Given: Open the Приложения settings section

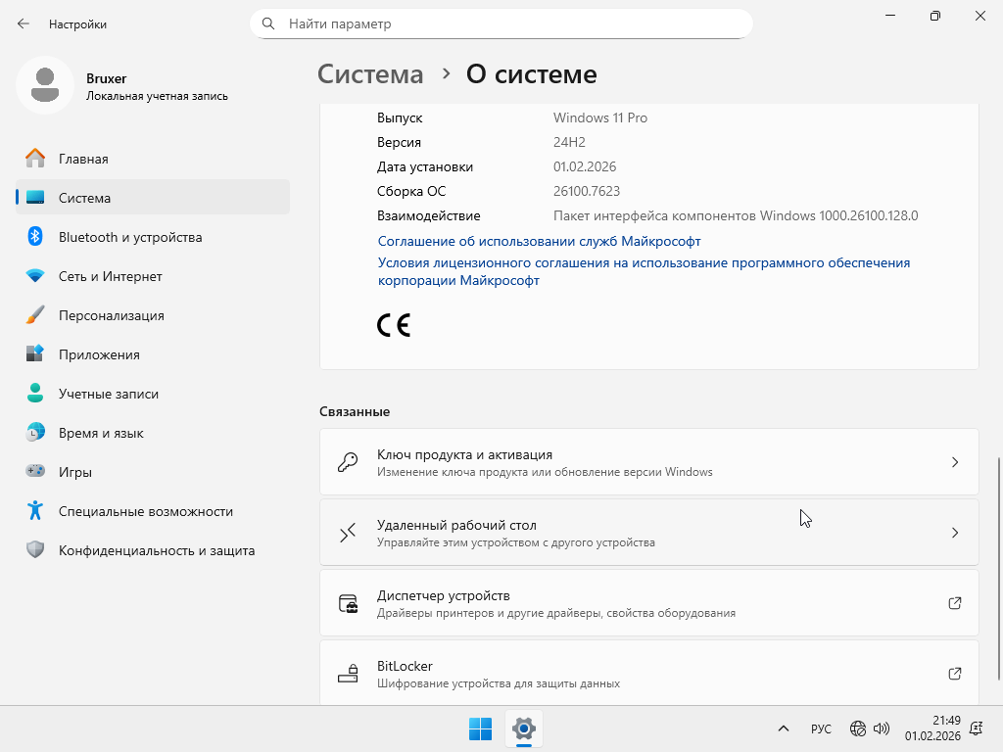Looking at the screenshot, I should [x=99, y=354].
